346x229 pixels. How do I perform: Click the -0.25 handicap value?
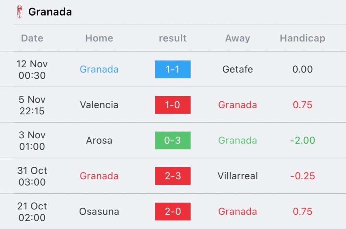pos(302,176)
